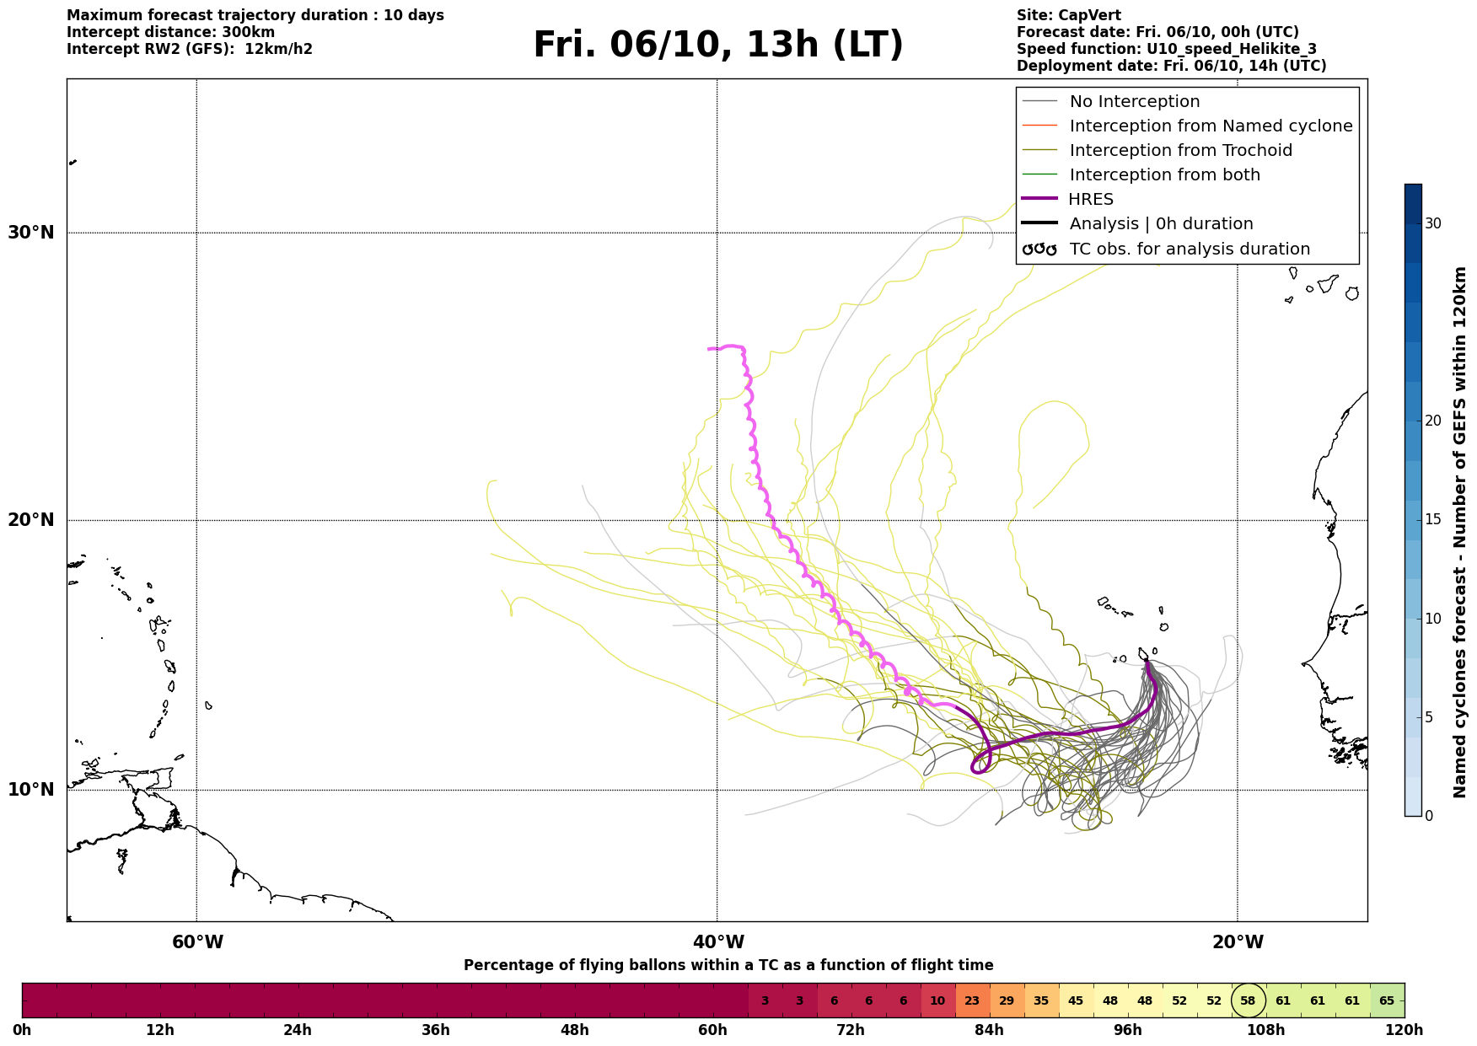Click "TC obs. for analysis duration" legend entry

coord(1190,249)
